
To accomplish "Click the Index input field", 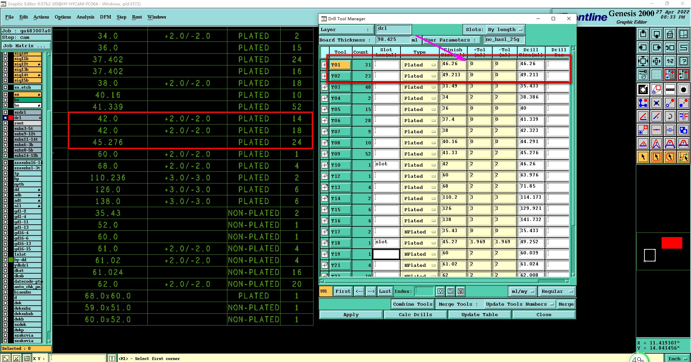I will 424,291.
